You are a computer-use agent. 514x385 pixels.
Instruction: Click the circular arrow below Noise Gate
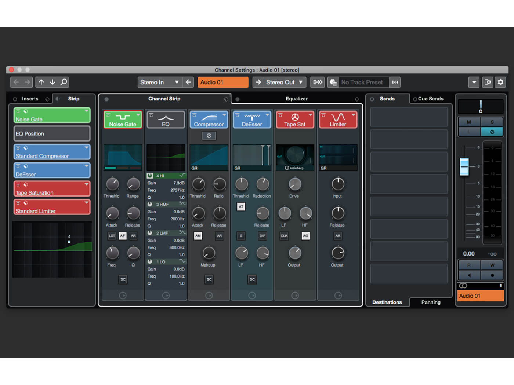(x=123, y=295)
